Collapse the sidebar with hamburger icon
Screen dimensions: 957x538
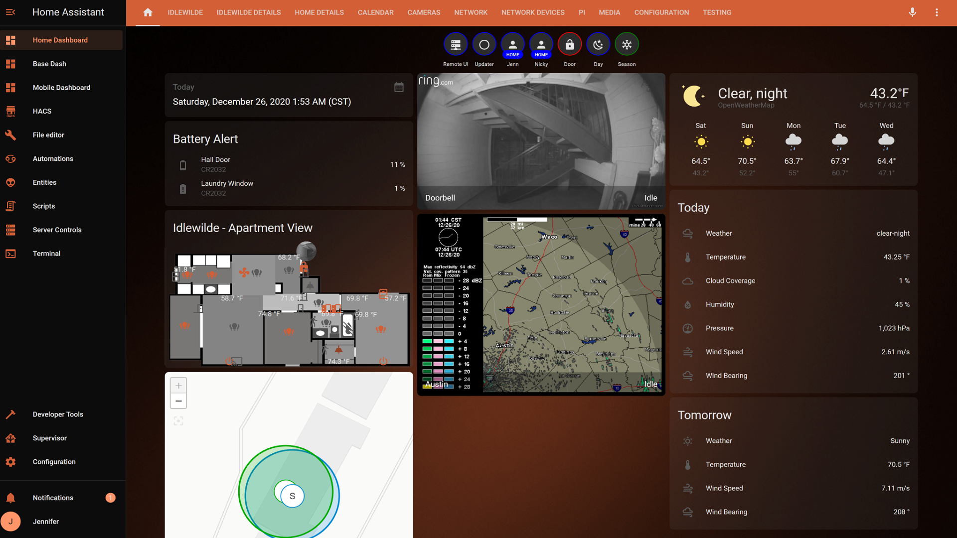(10, 12)
